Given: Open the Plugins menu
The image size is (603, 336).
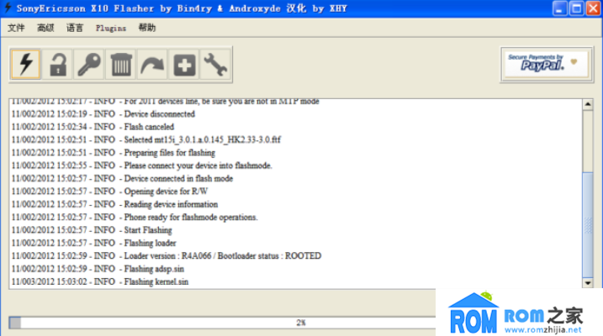Looking at the screenshot, I should [111, 28].
